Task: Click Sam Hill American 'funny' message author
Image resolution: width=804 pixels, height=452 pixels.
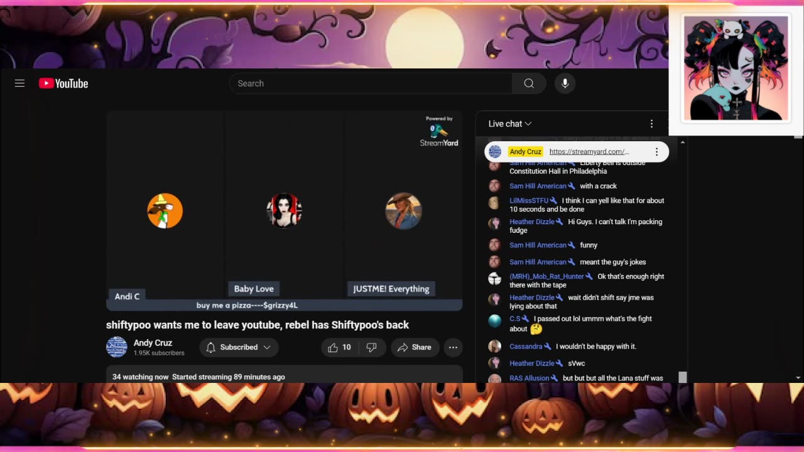Action: pyautogui.click(x=538, y=245)
